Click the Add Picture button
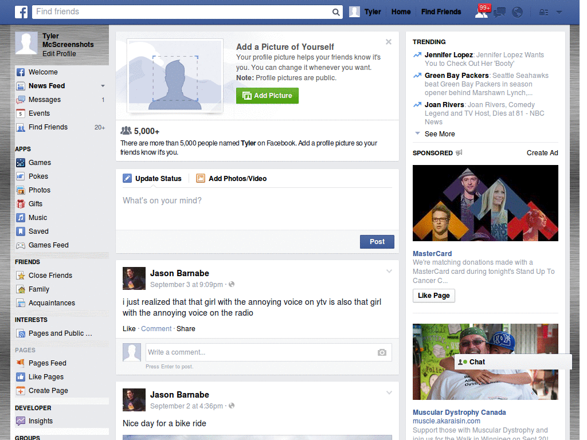The height and width of the screenshot is (440, 587). pos(267,96)
